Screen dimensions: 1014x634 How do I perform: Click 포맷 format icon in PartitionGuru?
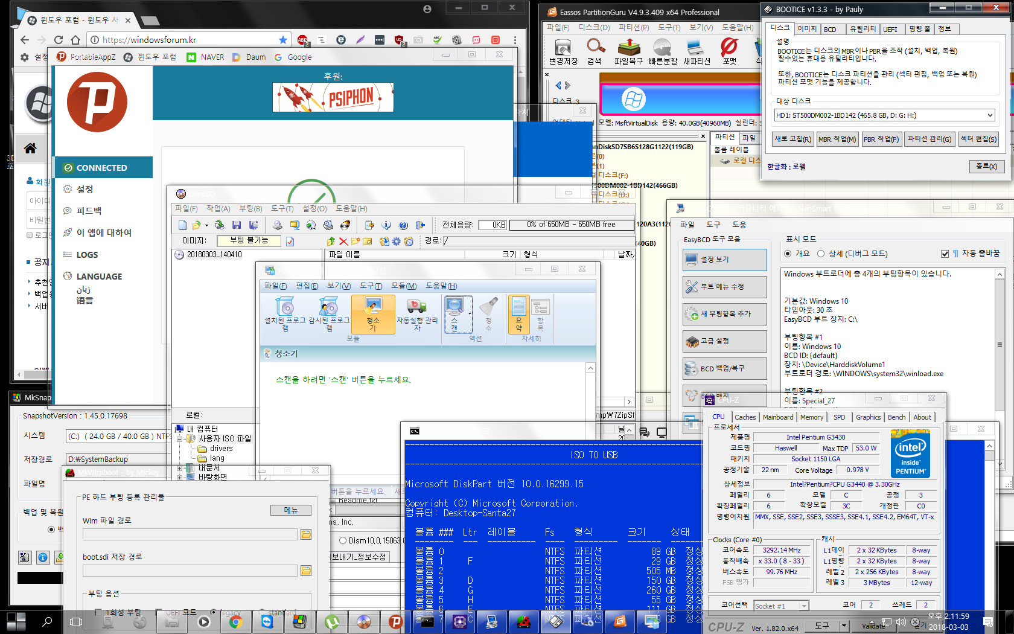pyautogui.click(x=729, y=51)
